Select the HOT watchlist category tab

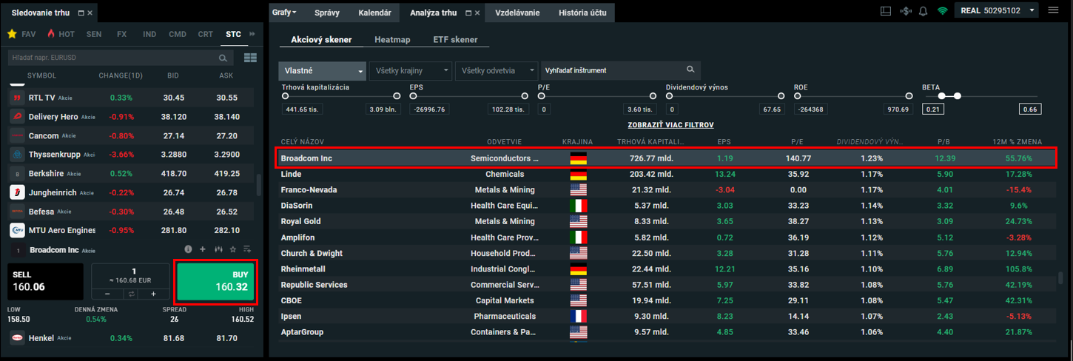click(60, 34)
